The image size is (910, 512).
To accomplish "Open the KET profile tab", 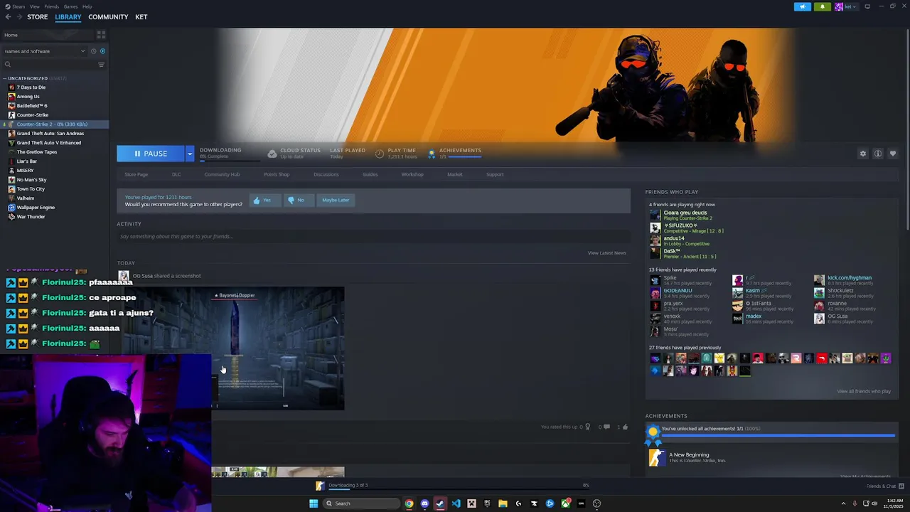I will coord(141,17).
